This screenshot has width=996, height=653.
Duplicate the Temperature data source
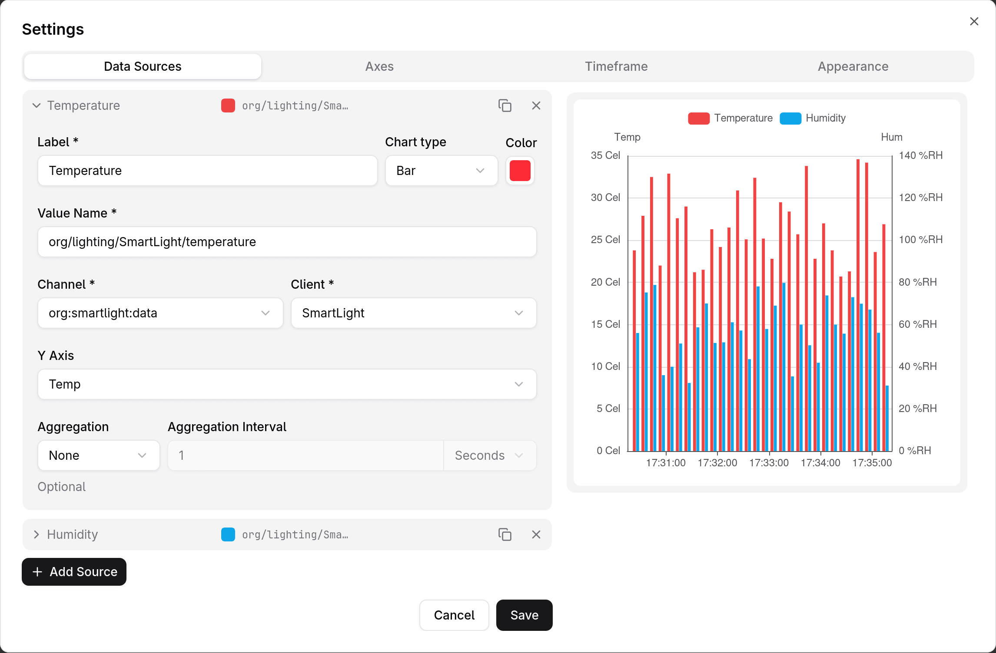point(505,106)
